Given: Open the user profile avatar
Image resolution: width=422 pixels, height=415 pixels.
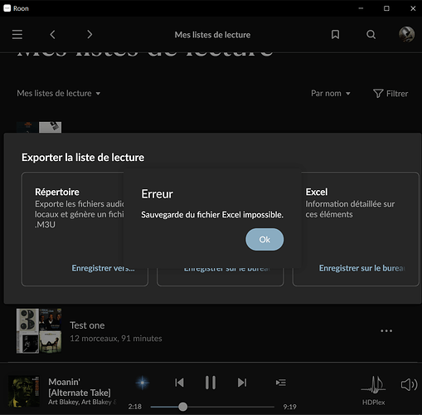Looking at the screenshot, I should (406, 35).
